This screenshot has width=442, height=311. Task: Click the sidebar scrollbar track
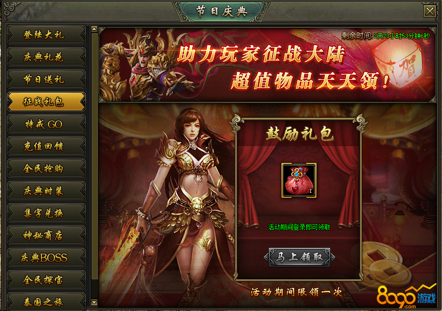pos(94,166)
